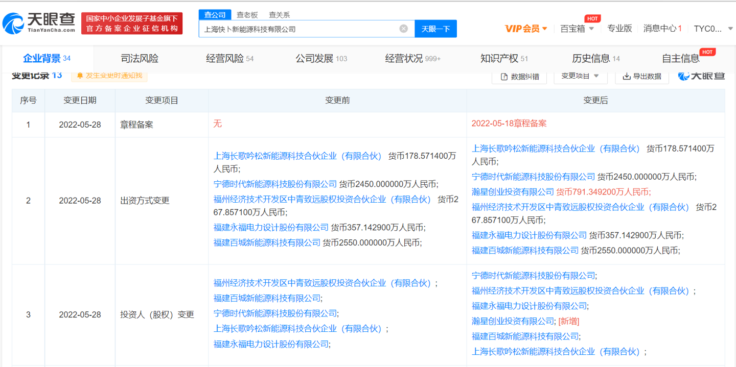The width and height of the screenshot is (736, 367).
Task: Click the red 官方备案企业征信机构 banner
Action: [x=132, y=23]
